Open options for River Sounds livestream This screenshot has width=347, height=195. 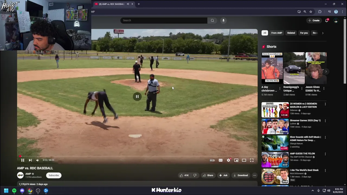click(325, 137)
